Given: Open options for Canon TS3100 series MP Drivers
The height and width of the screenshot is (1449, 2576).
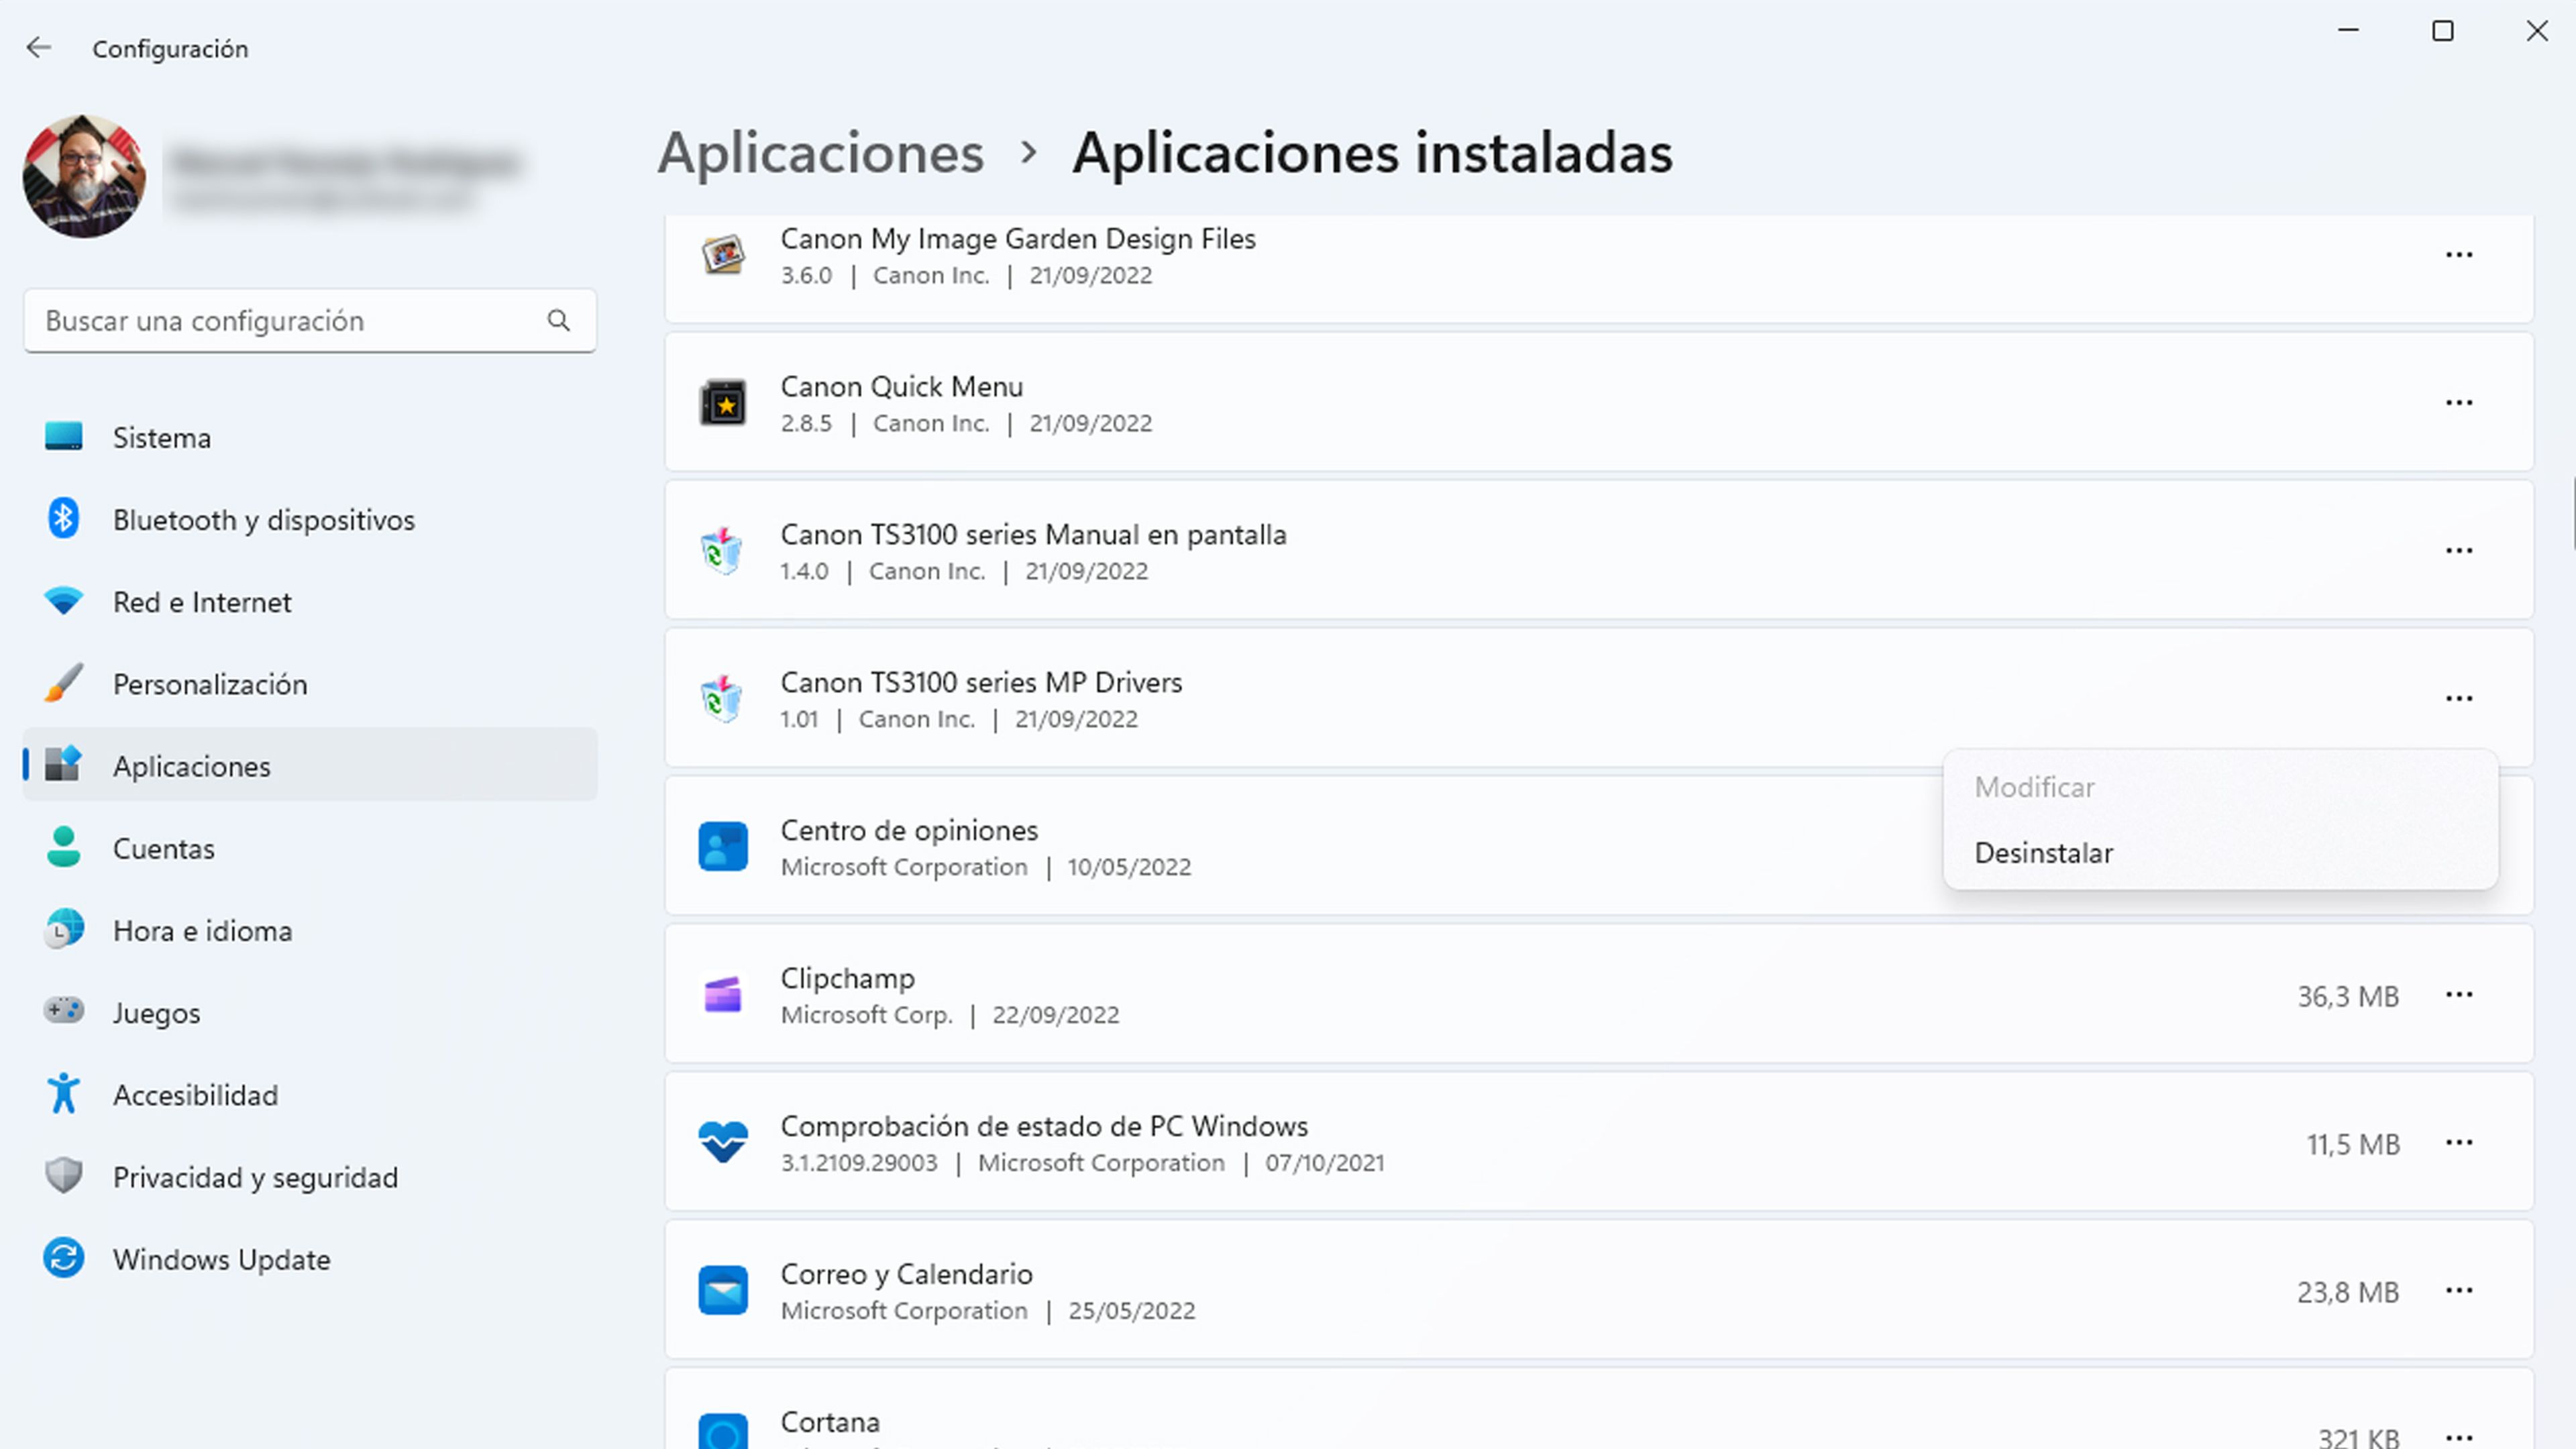Looking at the screenshot, I should [2459, 699].
